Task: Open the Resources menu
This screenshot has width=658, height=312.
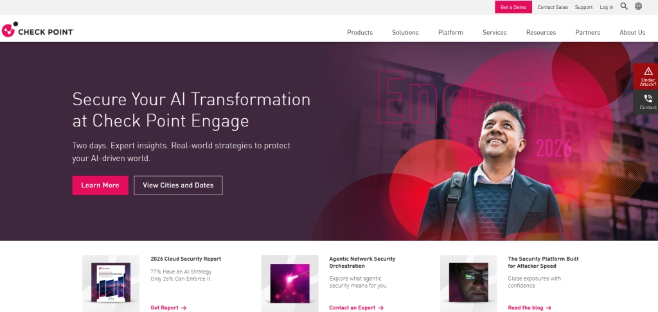Action: point(541,32)
